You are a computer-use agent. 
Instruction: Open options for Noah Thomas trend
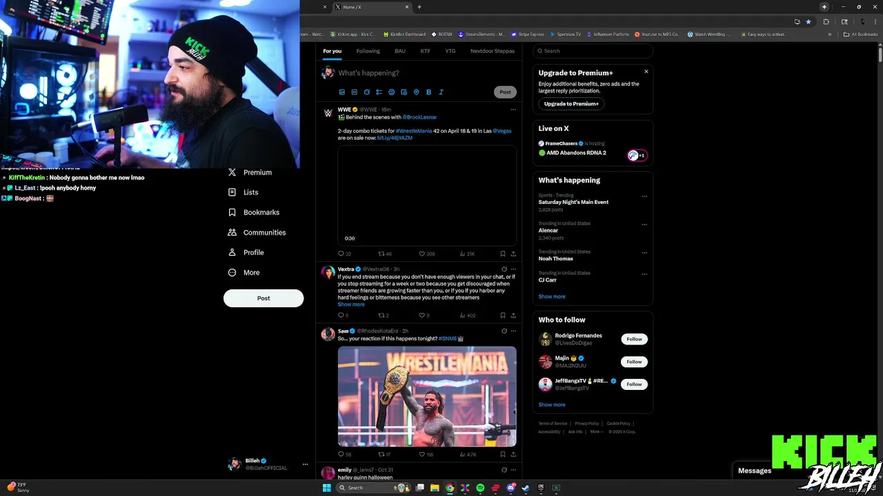pos(644,253)
